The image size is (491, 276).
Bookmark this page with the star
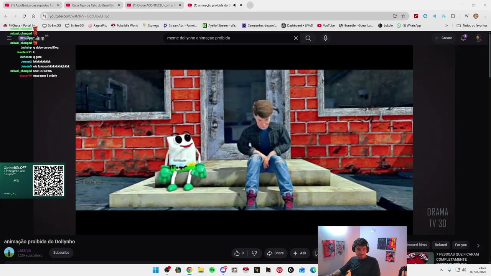[x=403, y=16]
